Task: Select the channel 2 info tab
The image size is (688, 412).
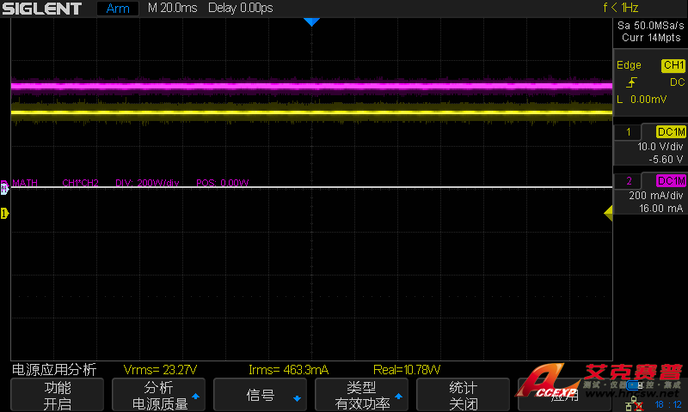Action: tap(630, 180)
